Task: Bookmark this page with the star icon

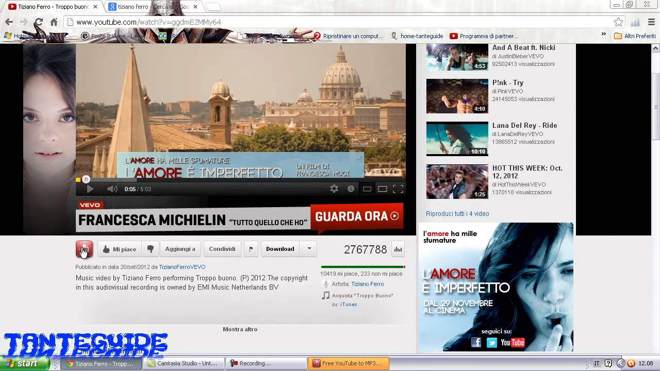Action: click(618, 22)
